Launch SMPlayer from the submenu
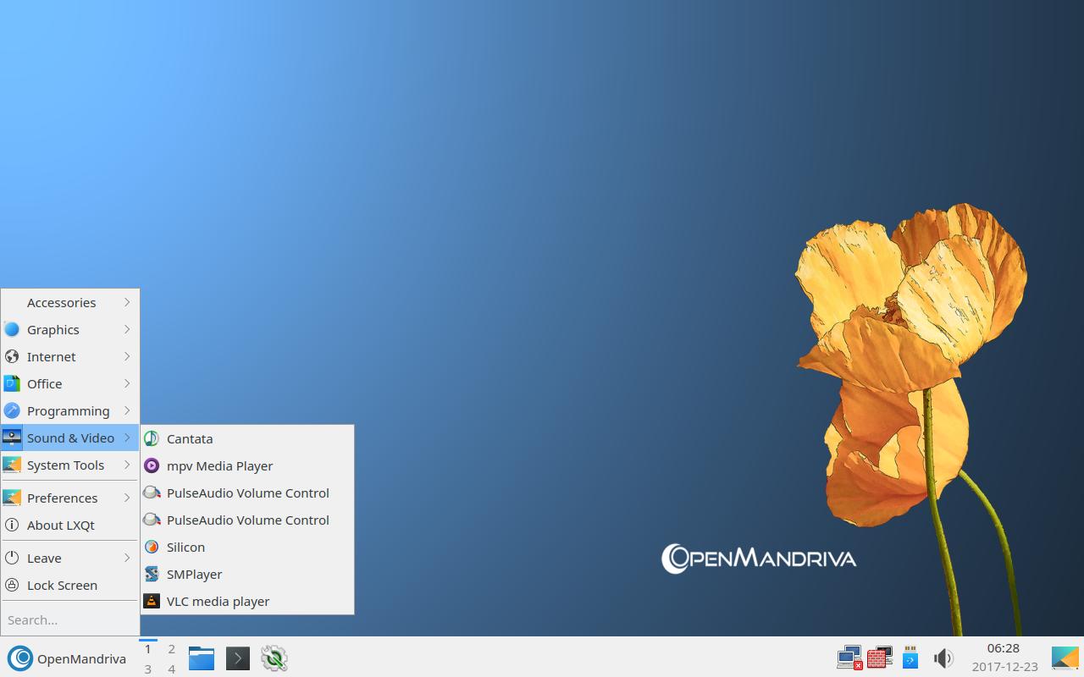 coord(194,574)
